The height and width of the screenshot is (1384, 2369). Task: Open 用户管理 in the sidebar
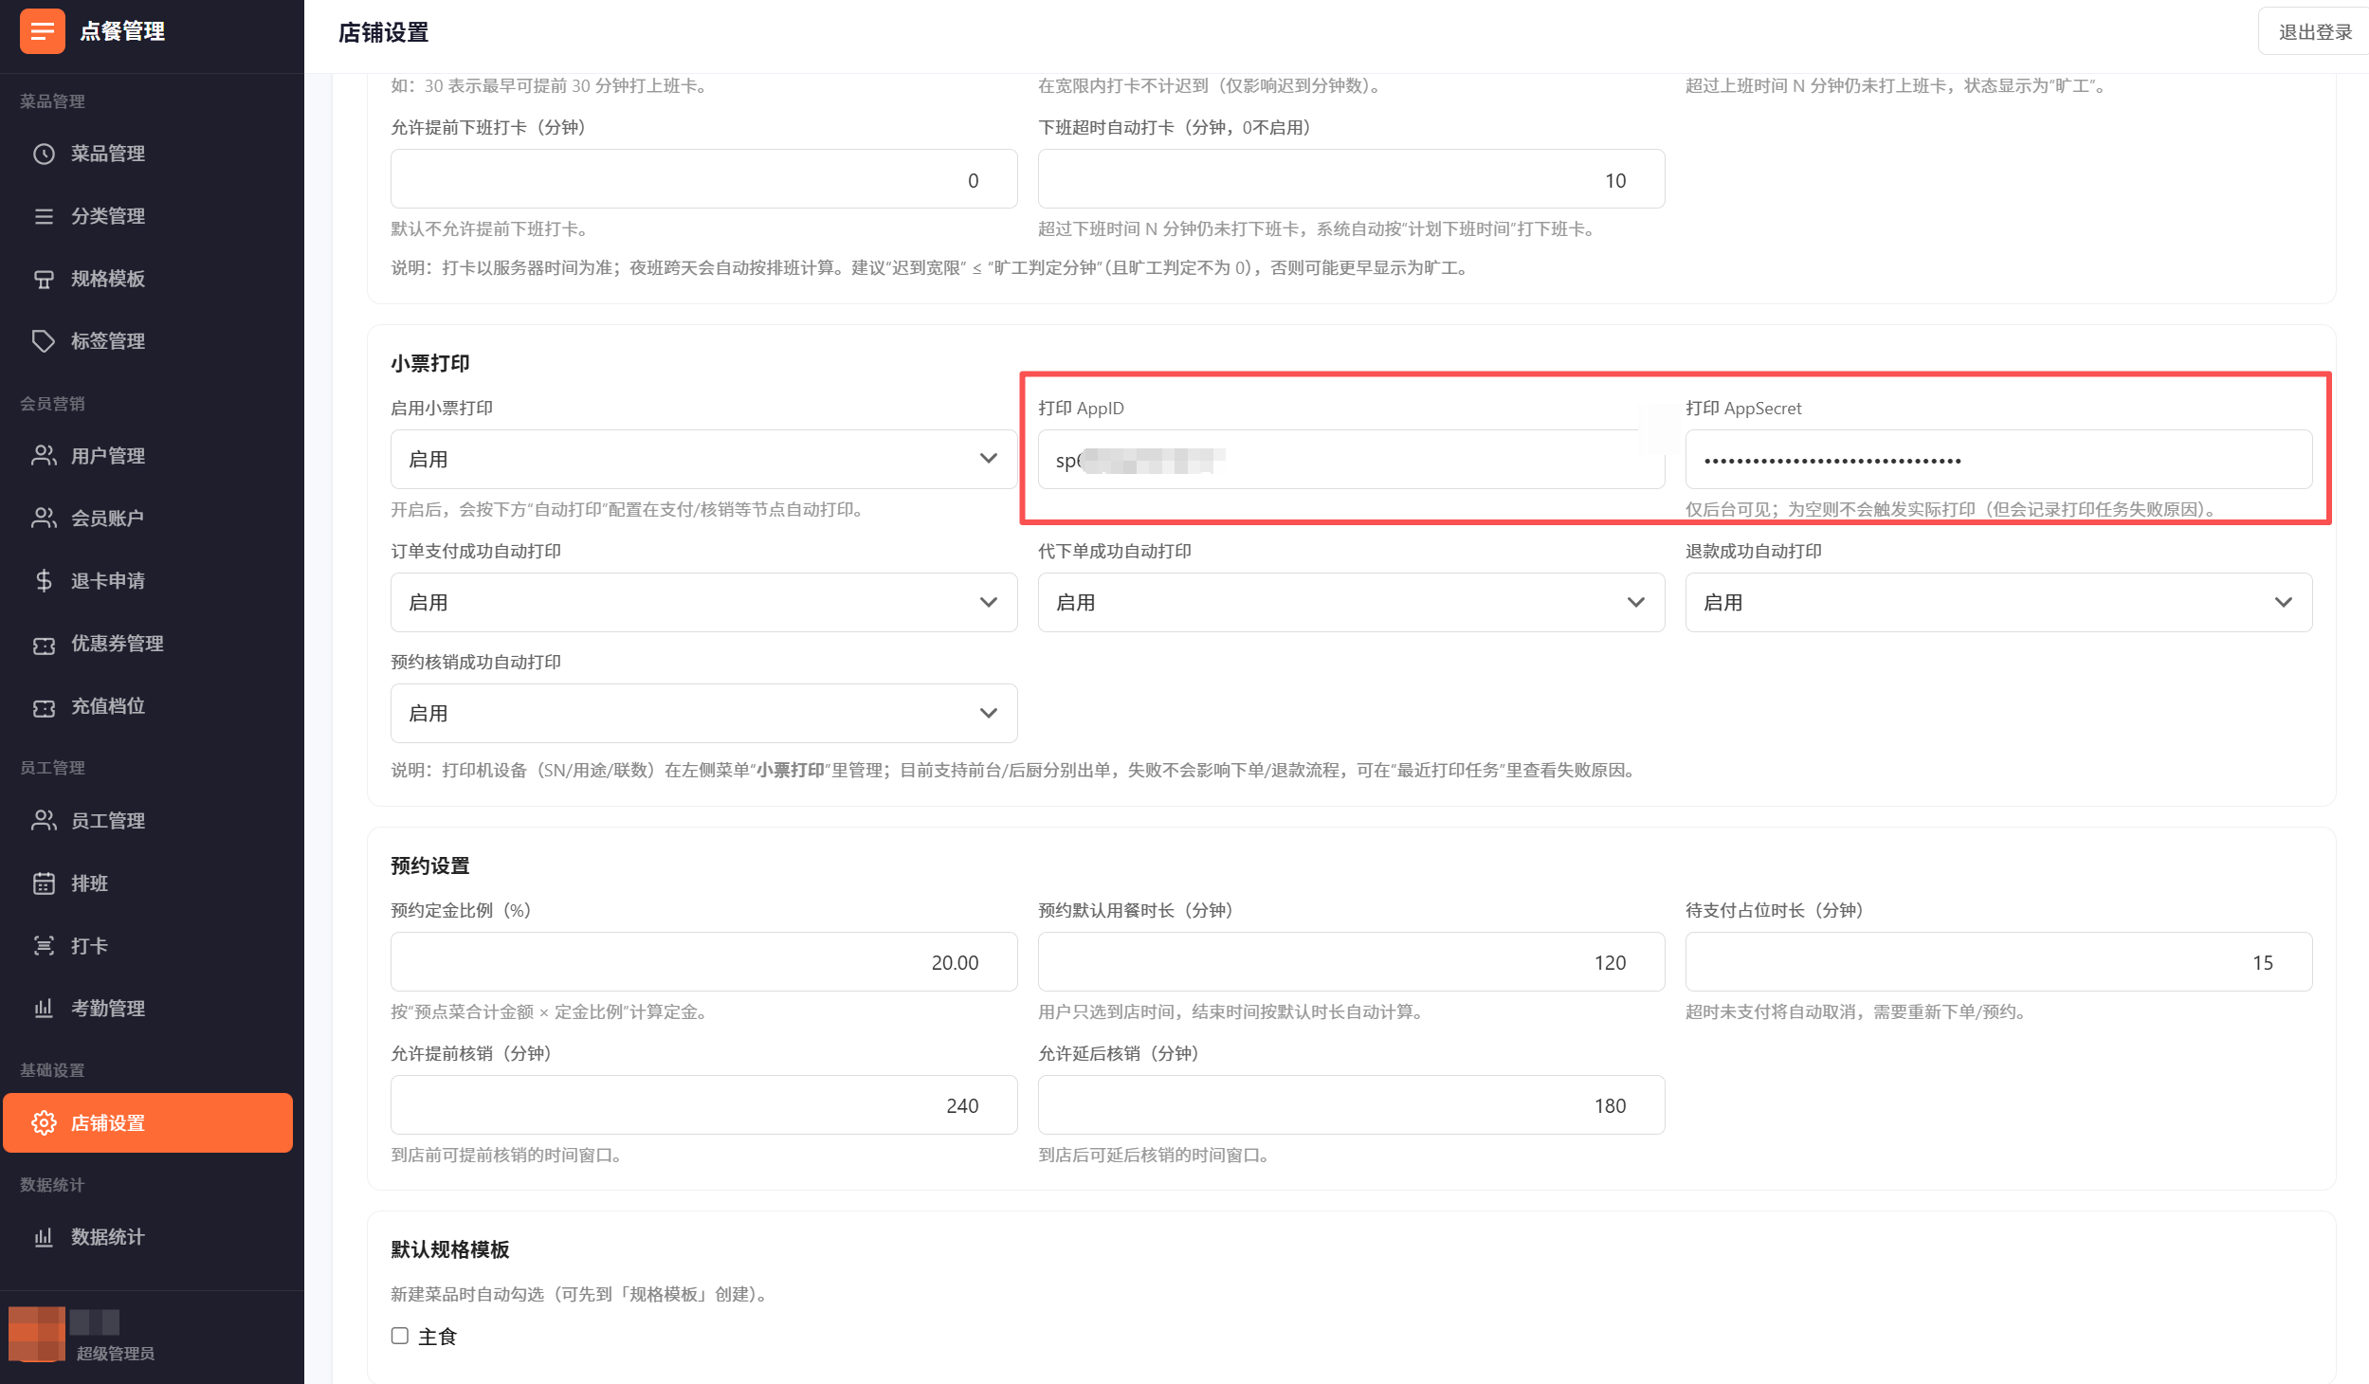coord(108,456)
